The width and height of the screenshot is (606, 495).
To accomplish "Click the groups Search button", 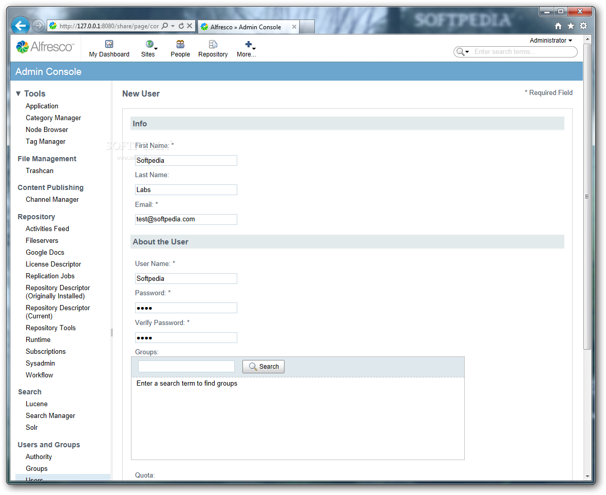I will [x=263, y=366].
